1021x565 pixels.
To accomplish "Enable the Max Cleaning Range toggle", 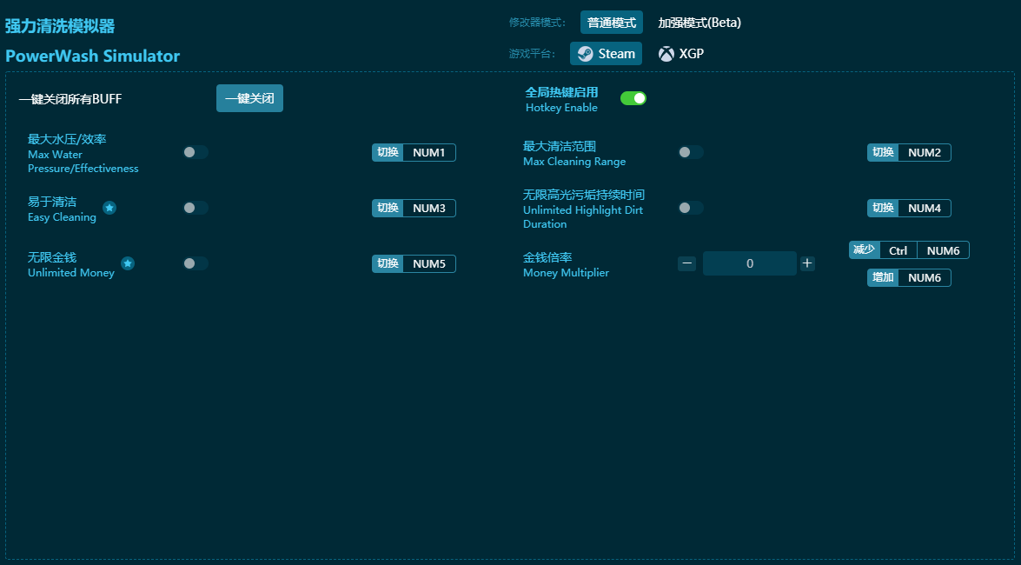I will (x=691, y=152).
